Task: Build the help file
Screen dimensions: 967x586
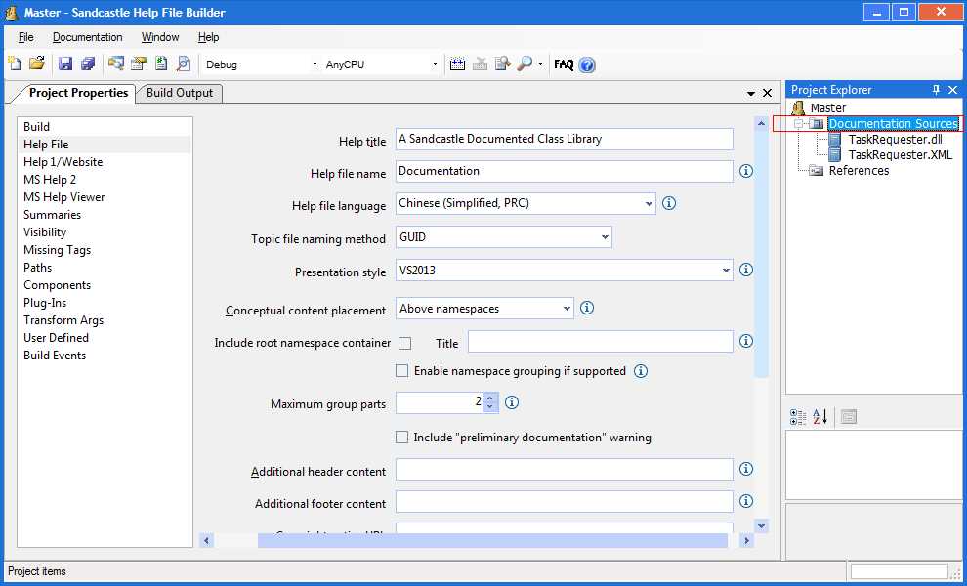Action: click(457, 63)
